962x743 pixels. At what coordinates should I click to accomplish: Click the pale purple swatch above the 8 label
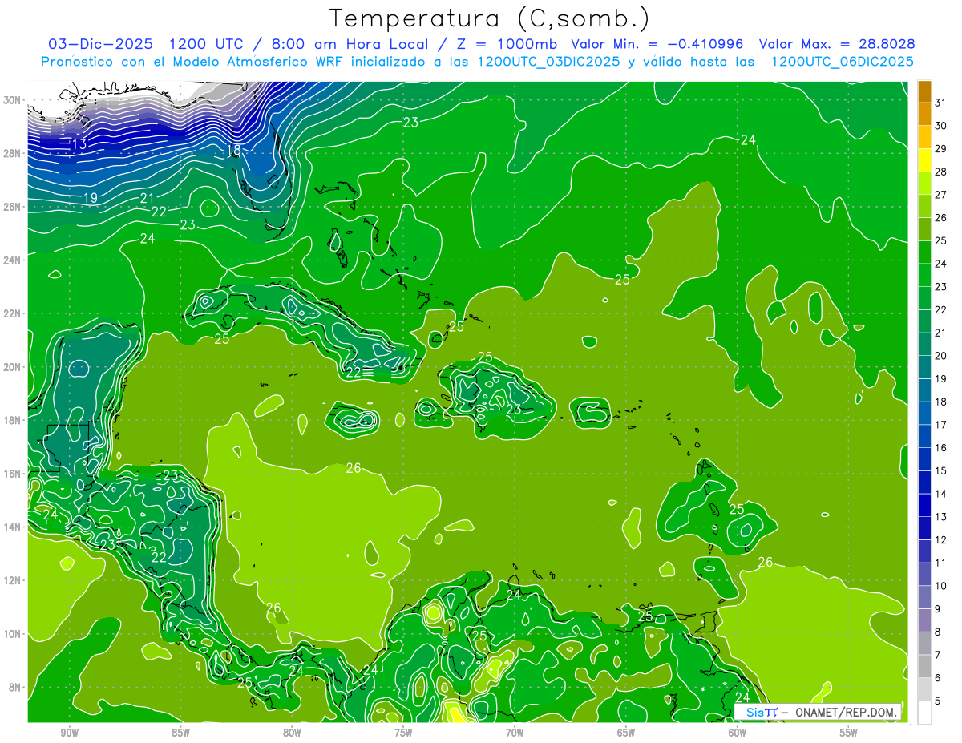point(924,620)
